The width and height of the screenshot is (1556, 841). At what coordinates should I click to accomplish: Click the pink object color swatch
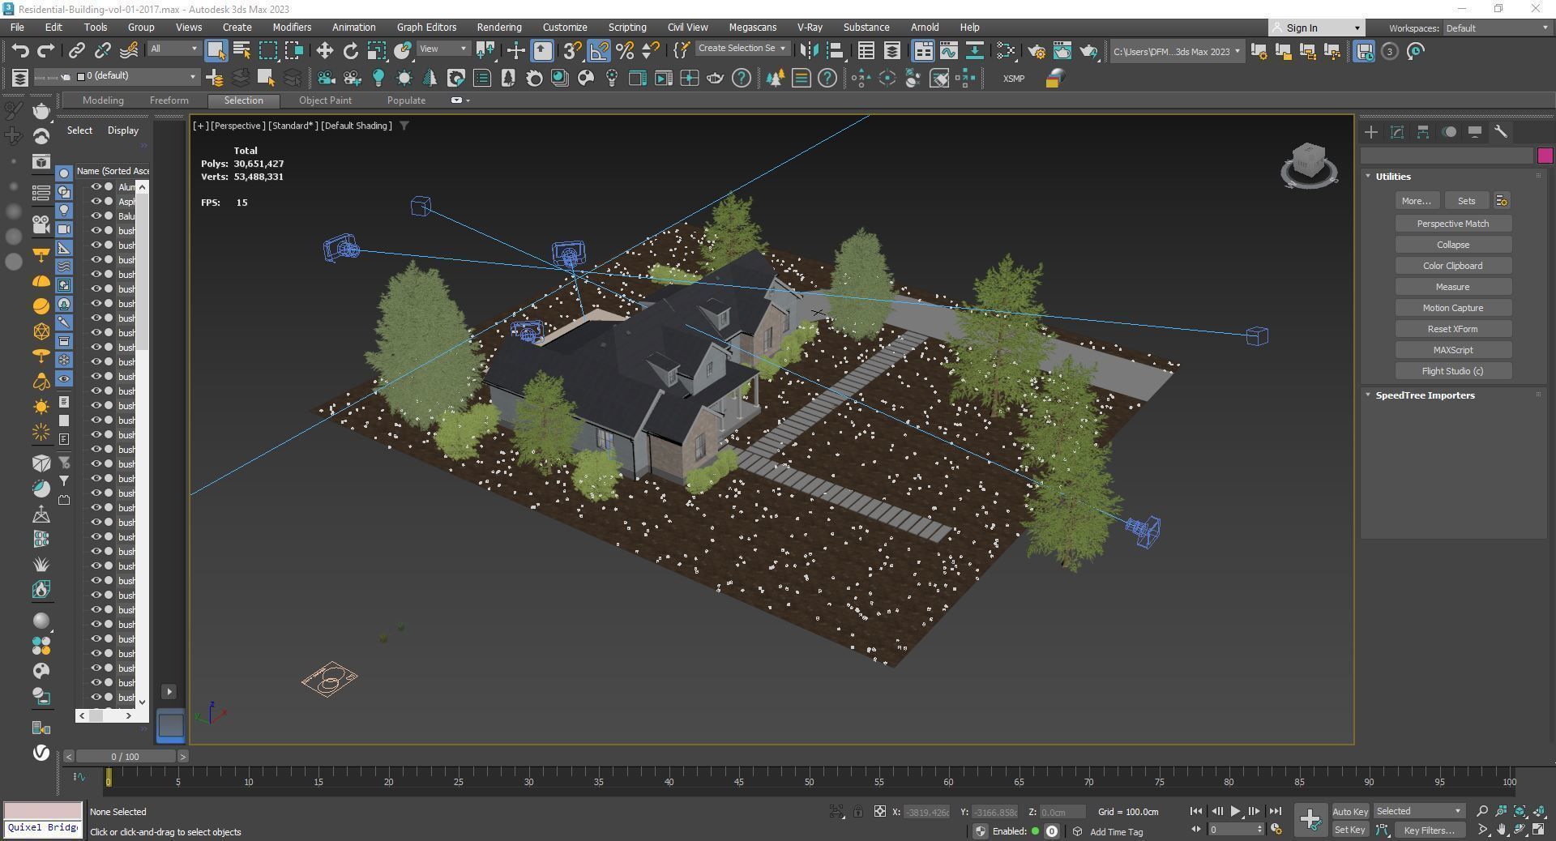coord(1545,156)
